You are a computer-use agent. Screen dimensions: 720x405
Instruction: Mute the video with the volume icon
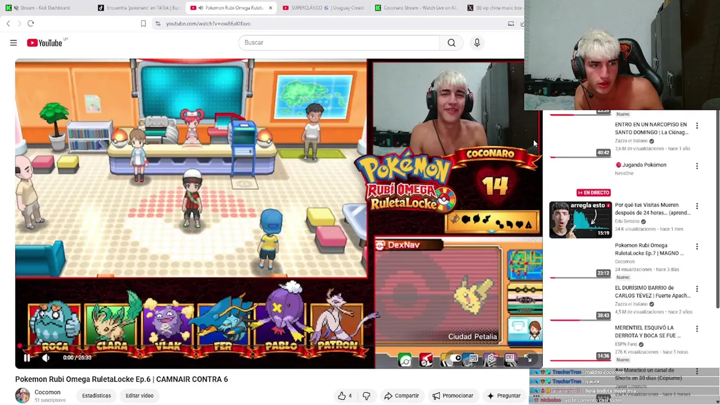(46, 358)
